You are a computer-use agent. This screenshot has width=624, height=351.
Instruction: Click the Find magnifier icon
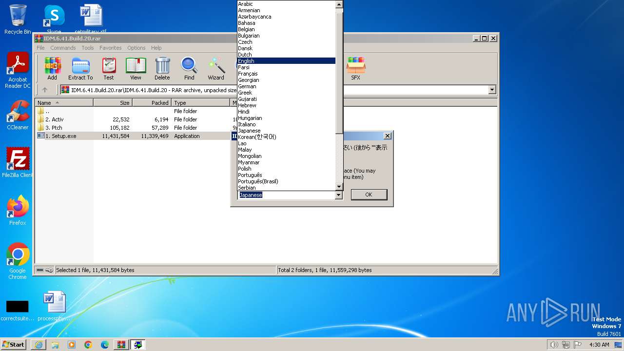point(189,68)
